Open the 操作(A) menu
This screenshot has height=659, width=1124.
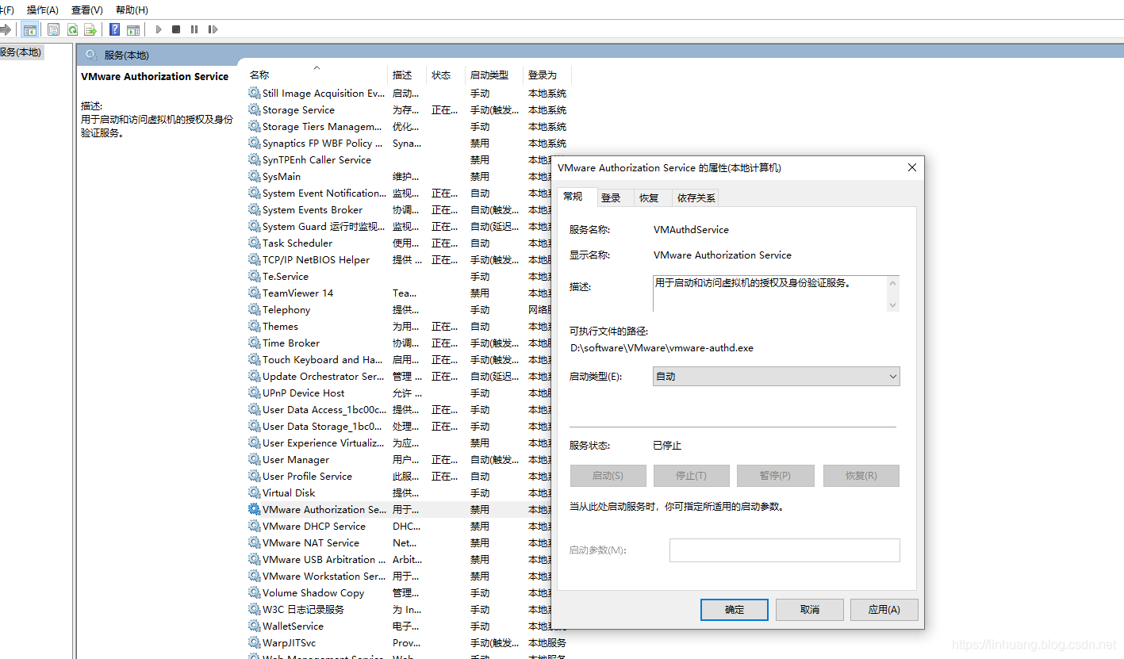click(x=43, y=10)
